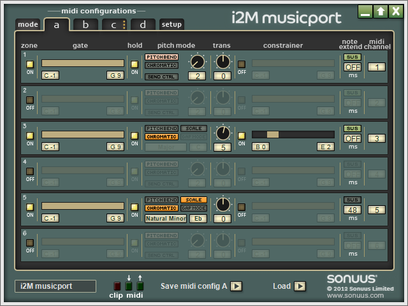
Task: Open midi configuration tab d
Action: [x=143, y=25]
